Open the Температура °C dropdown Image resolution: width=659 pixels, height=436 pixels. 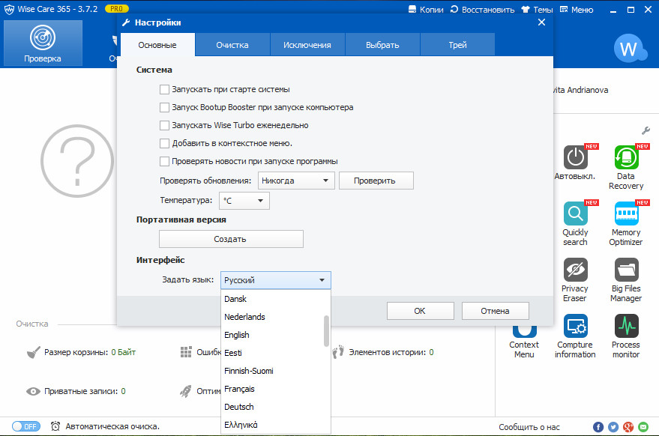pyautogui.click(x=244, y=201)
